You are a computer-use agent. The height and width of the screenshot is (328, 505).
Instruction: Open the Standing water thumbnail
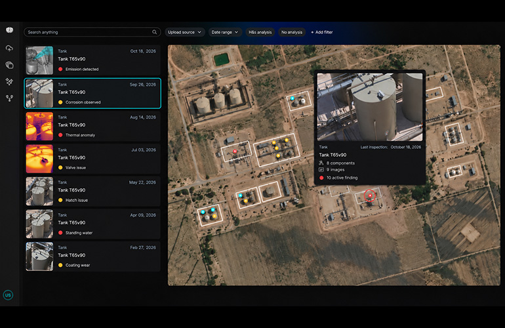tap(39, 224)
